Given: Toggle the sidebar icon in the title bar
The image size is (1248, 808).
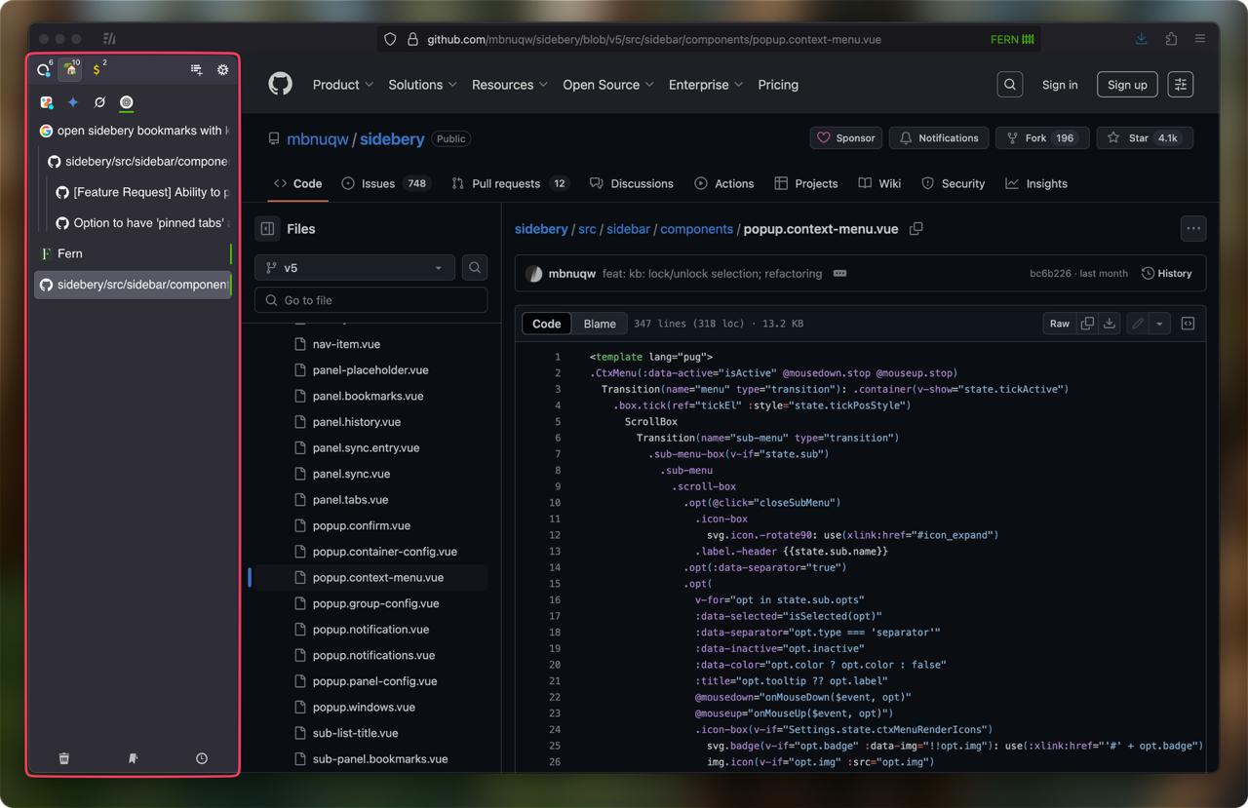Looking at the screenshot, I should tap(109, 39).
